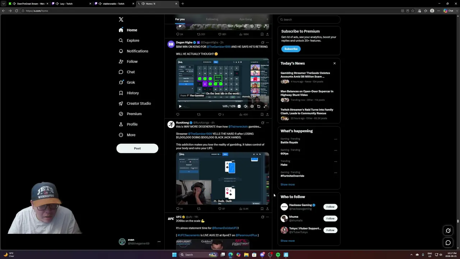
Task: Switch to the For you tab
Action: click(180, 19)
